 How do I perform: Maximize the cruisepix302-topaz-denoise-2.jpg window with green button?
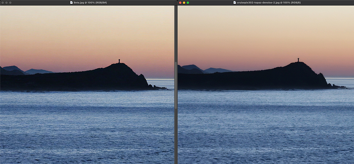188,2
